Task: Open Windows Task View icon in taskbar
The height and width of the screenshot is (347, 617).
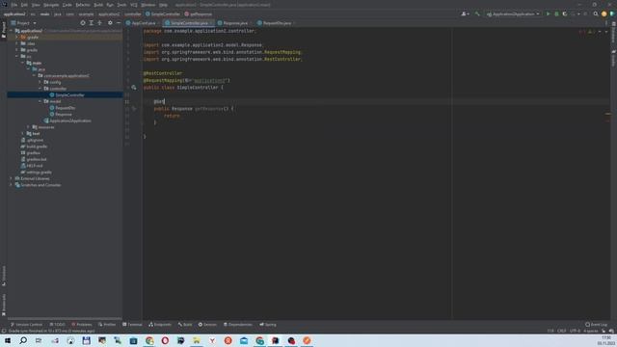Action: coord(39,340)
